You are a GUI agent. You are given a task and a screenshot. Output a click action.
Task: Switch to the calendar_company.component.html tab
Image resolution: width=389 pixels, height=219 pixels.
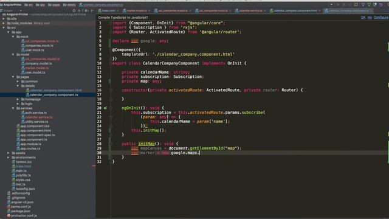295,11
